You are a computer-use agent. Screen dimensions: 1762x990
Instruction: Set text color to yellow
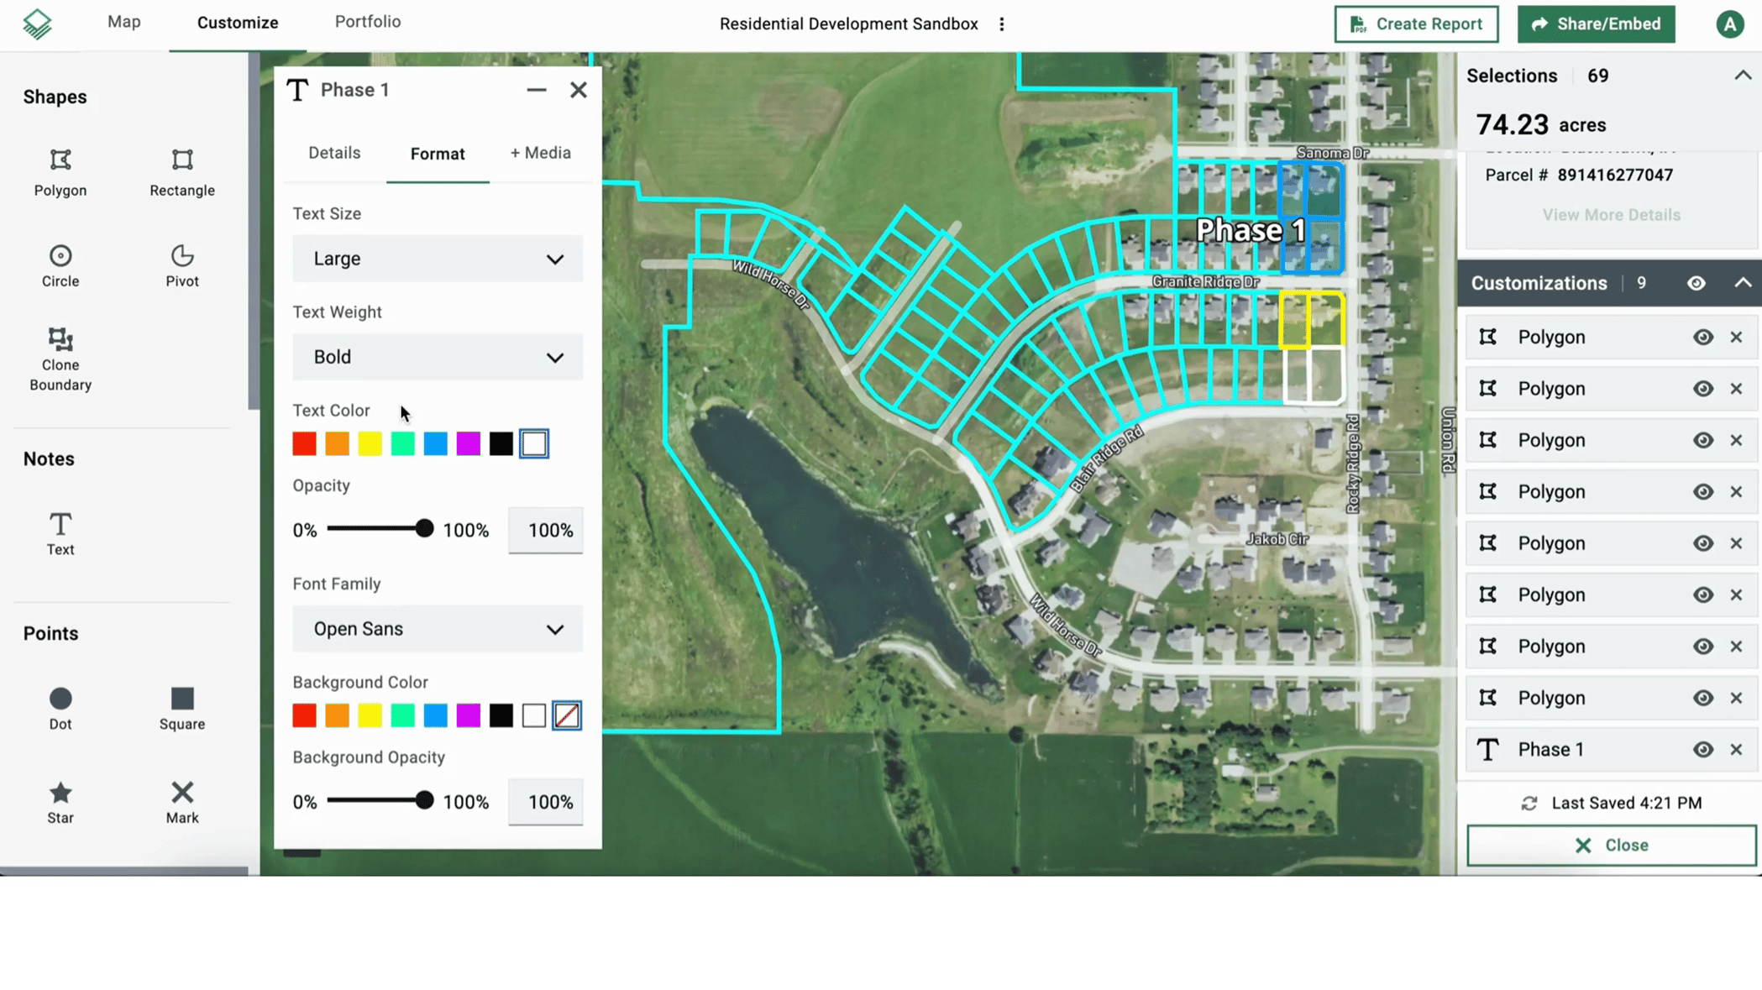(370, 443)
